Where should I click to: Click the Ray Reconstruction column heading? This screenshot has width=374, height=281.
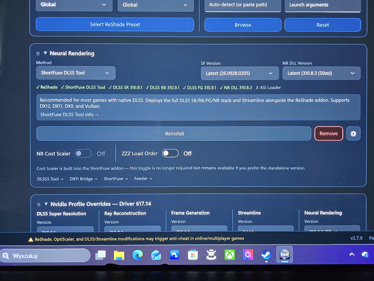[x=125, y=213]
